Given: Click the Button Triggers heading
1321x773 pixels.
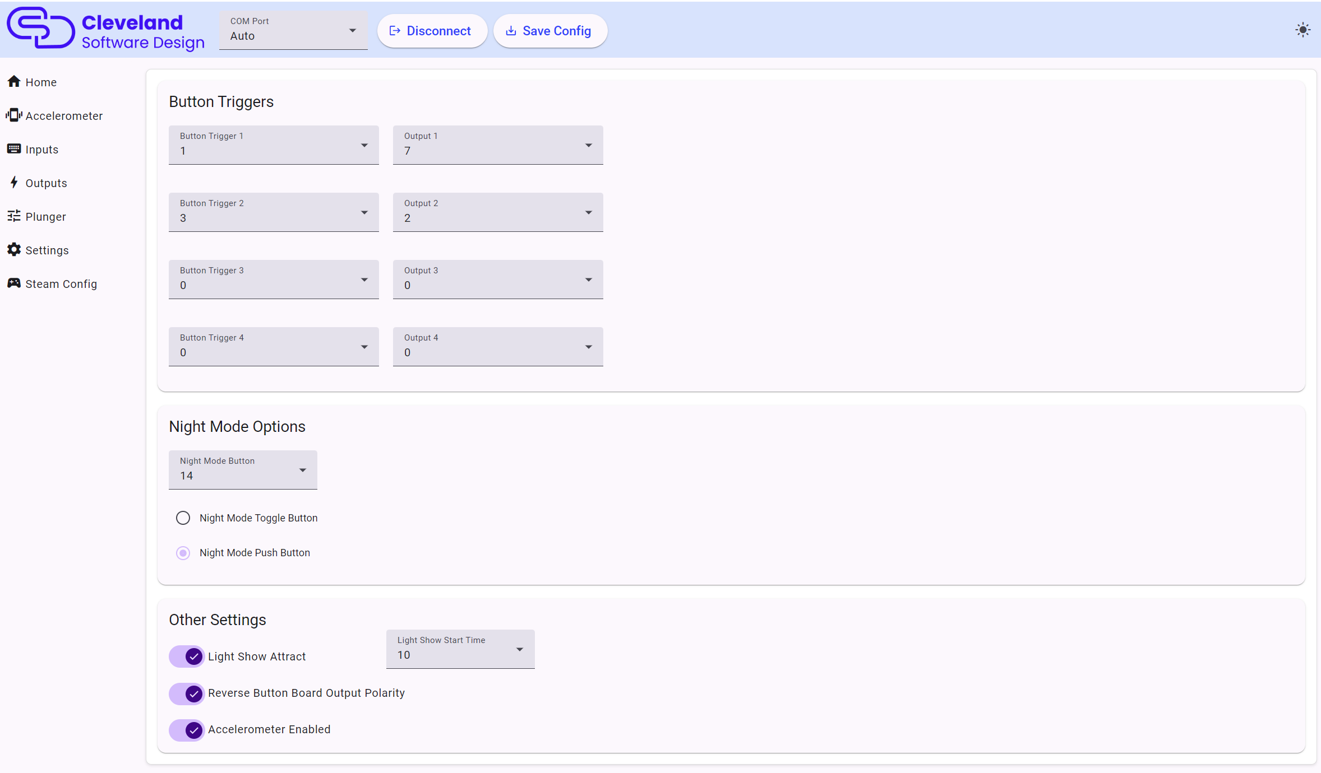Looking at the screenshot, I should pos(221,102).
